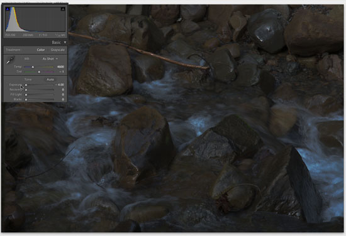Click the Exposure slider handle
Screen dimensions: 346x236
pos(26,85)
